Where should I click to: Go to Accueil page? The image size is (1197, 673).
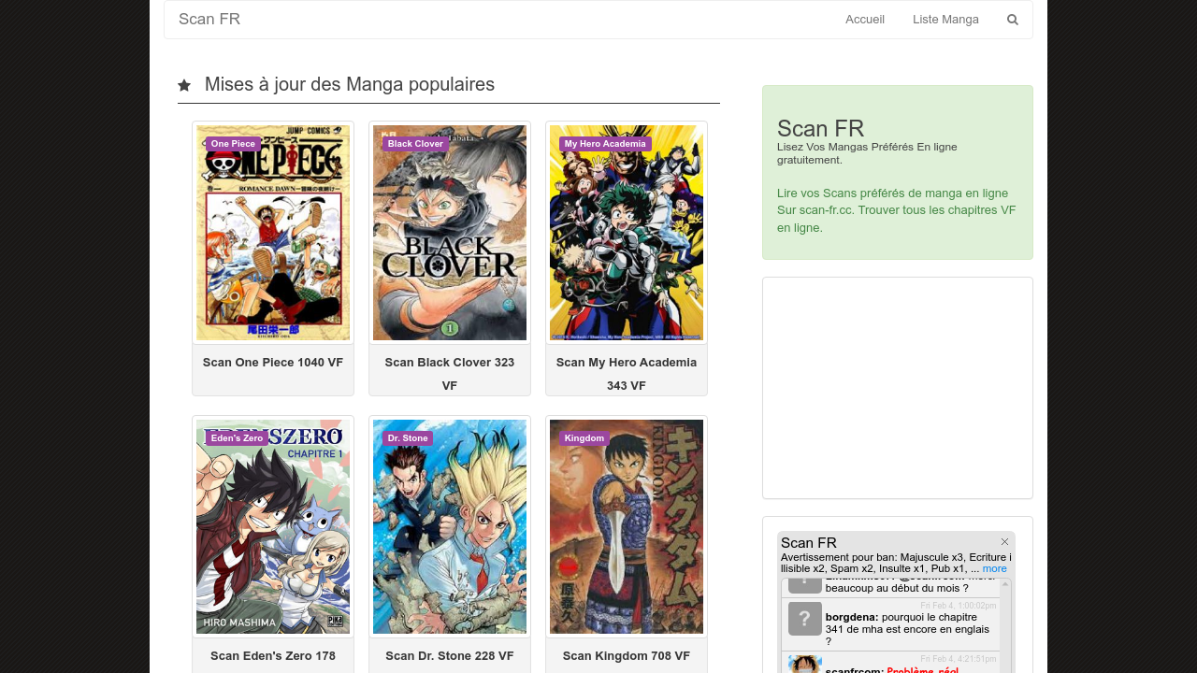point(865,20)
